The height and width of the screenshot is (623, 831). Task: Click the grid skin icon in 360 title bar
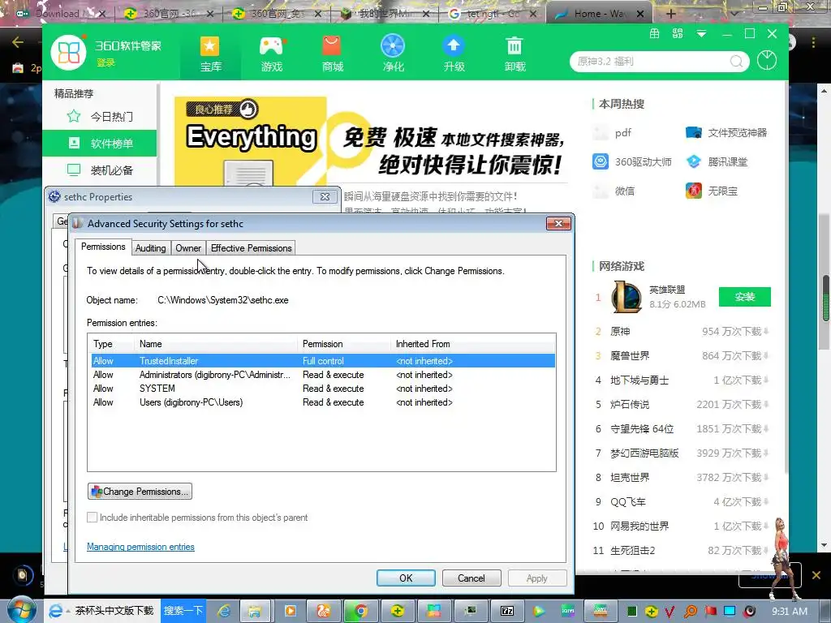678,34
